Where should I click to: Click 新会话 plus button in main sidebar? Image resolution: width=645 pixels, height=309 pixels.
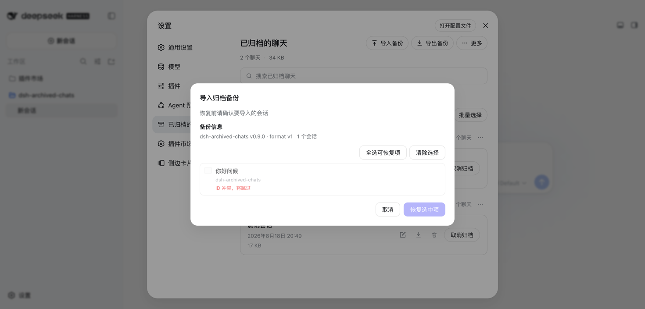tap(61, 41)
